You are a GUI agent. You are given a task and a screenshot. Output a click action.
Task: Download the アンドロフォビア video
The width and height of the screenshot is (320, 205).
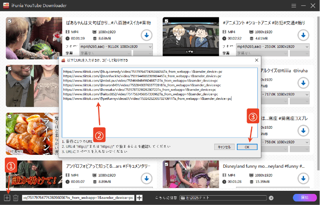point(147,178)
